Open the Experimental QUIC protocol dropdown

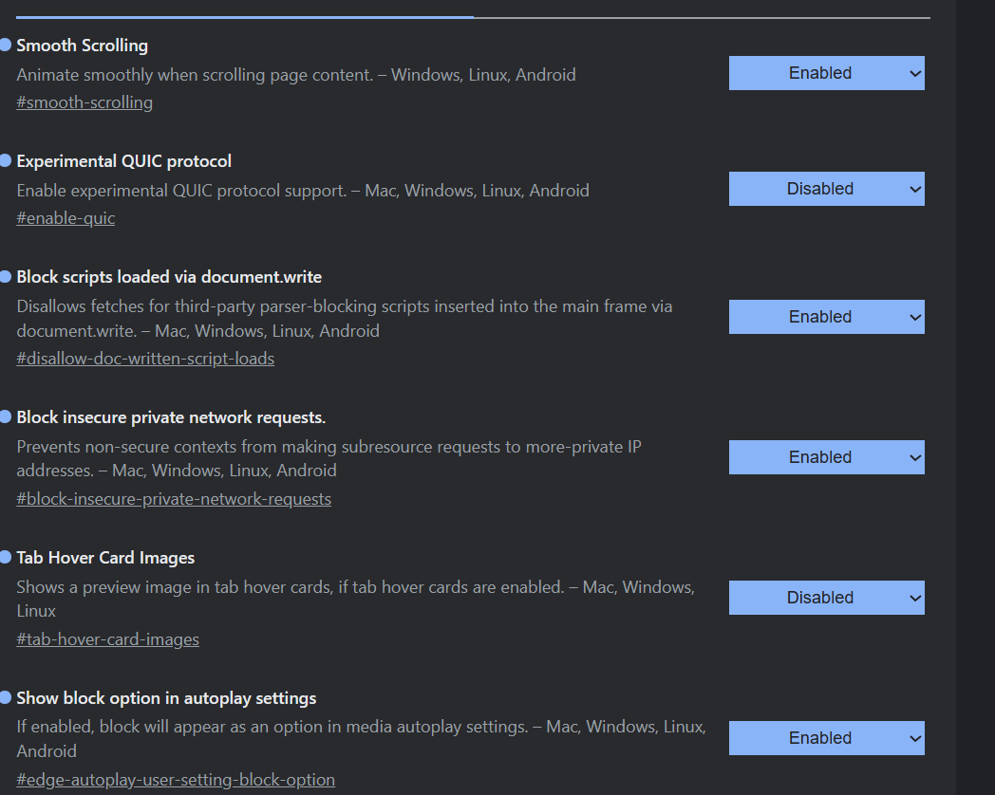coord(826,189)
